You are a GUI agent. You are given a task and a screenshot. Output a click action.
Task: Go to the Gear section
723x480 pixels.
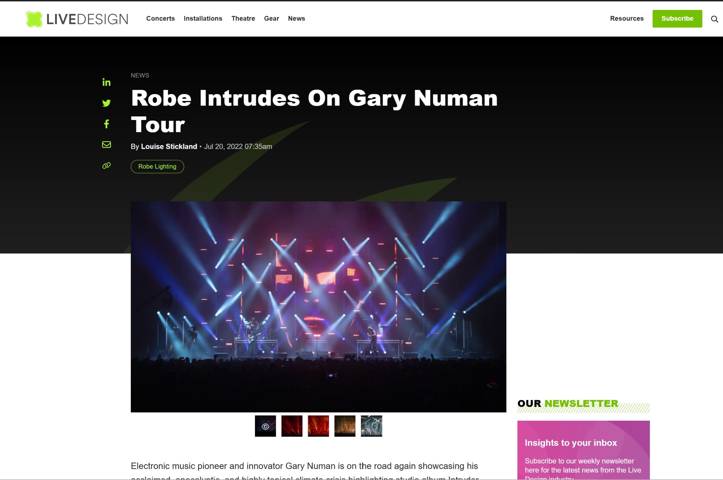[271, 18]
